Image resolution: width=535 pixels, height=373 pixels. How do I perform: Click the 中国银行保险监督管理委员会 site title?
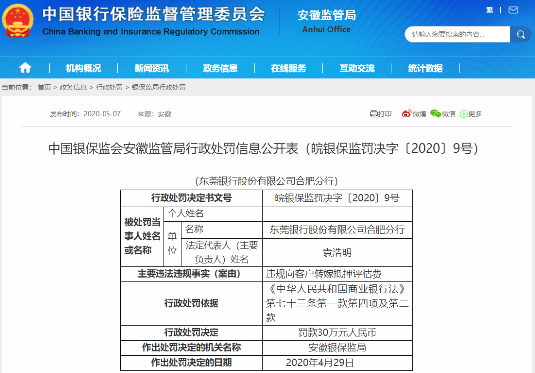click(x=153, y=14)
